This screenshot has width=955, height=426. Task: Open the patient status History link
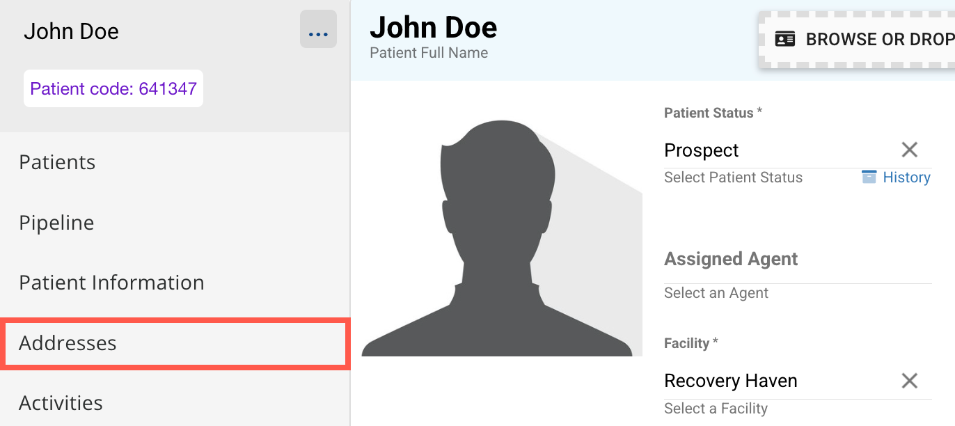(x=906, y=177)
